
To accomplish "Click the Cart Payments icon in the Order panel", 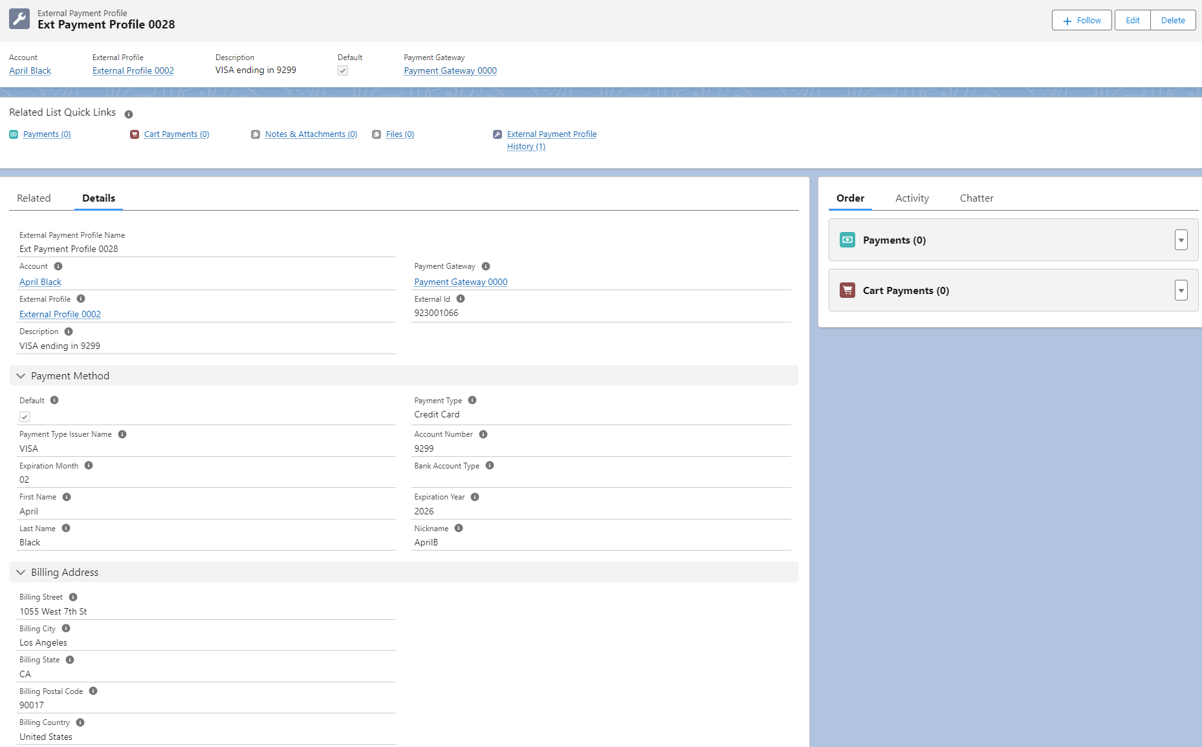I will (847, 290).
